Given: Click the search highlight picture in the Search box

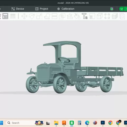Looking at the screenshot, I should pyautogui.click(x=39, y=123).
